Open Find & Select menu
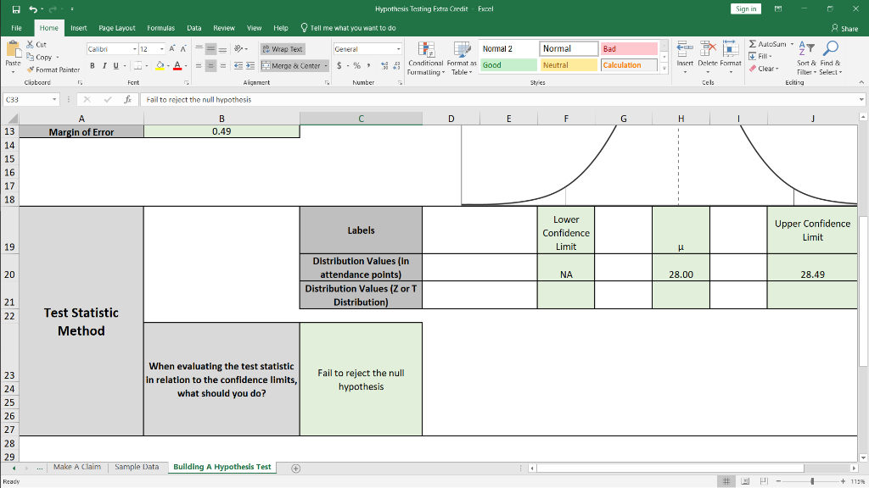 [x=830, y=58]
